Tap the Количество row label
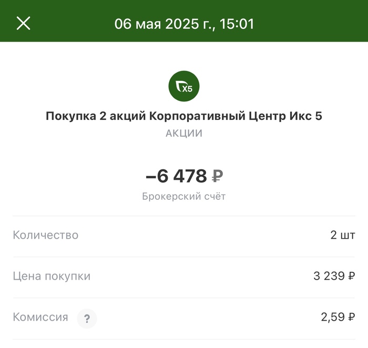 tap(46, 235)
